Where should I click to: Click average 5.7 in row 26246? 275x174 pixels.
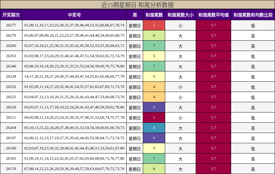pyautogui.click(x=213, y=66)
